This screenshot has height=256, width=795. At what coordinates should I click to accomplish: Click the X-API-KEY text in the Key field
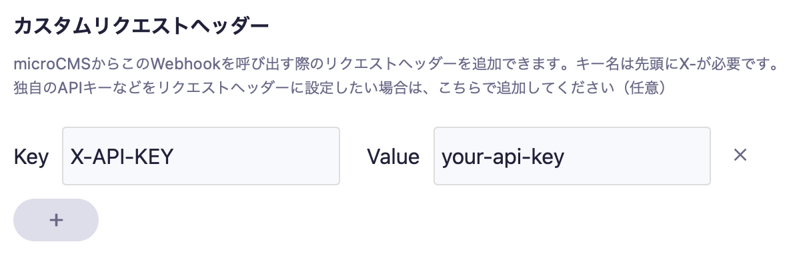click(x=121, y=157)
